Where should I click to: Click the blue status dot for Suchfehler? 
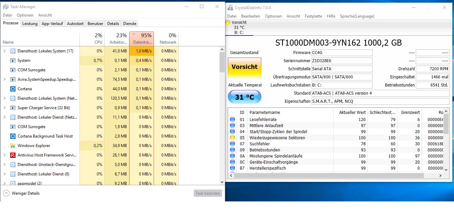coord(232,144)
